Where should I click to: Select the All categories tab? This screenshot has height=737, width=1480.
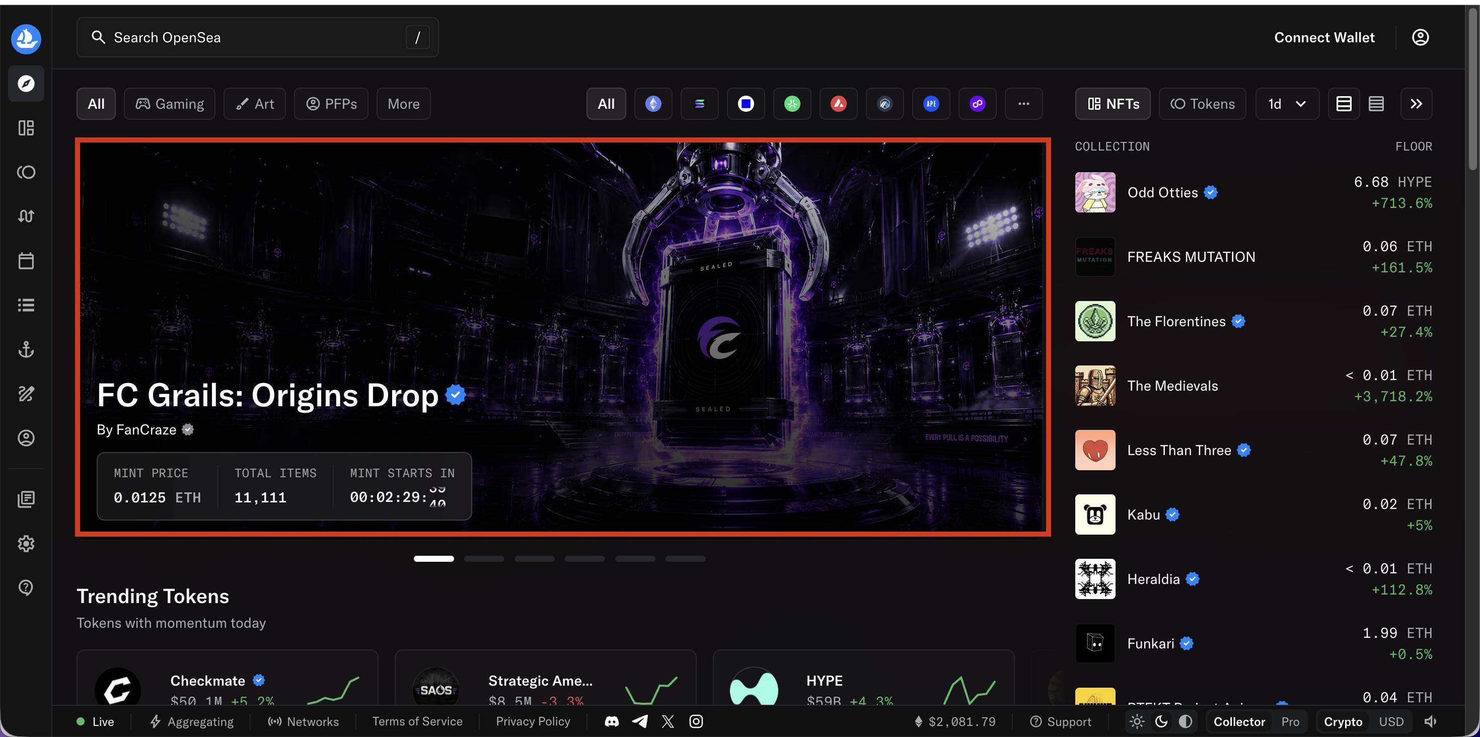tap(96, 103)
